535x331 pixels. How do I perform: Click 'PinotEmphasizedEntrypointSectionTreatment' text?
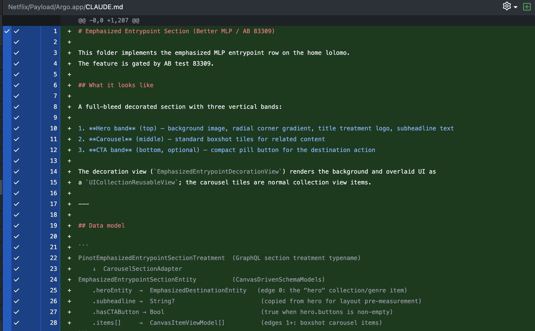pos(152,258)
